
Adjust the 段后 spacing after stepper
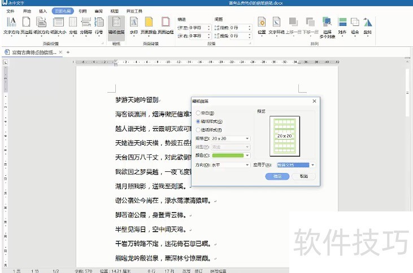coord(249,36)
